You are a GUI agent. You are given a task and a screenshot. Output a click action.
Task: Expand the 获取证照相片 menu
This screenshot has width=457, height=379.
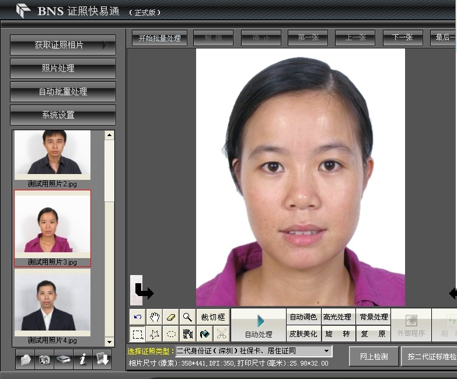tap(63, 45)
